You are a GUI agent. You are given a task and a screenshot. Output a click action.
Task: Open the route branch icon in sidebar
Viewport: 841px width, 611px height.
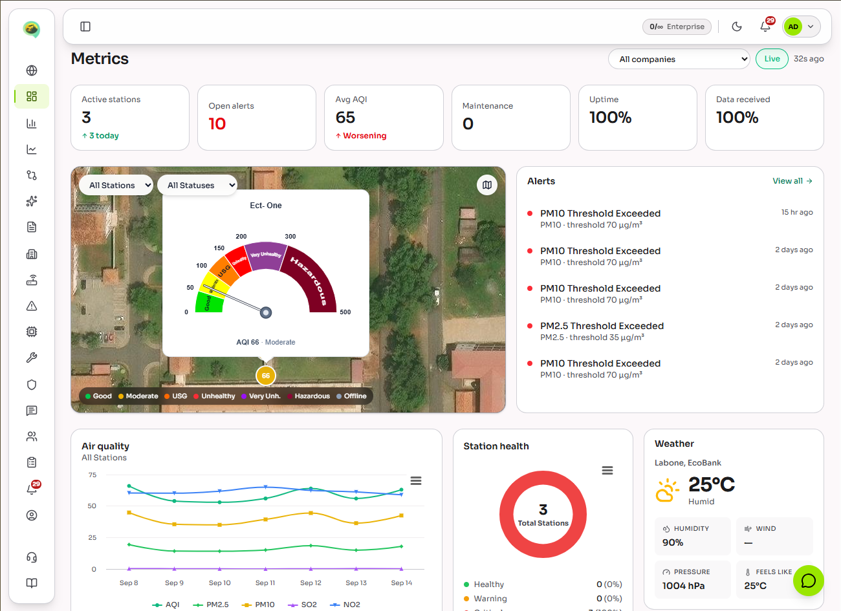click(32, 175)
